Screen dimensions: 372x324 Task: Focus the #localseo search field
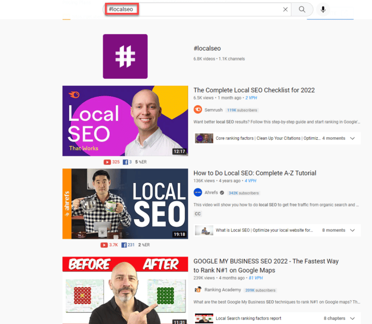tap(198, 9)
